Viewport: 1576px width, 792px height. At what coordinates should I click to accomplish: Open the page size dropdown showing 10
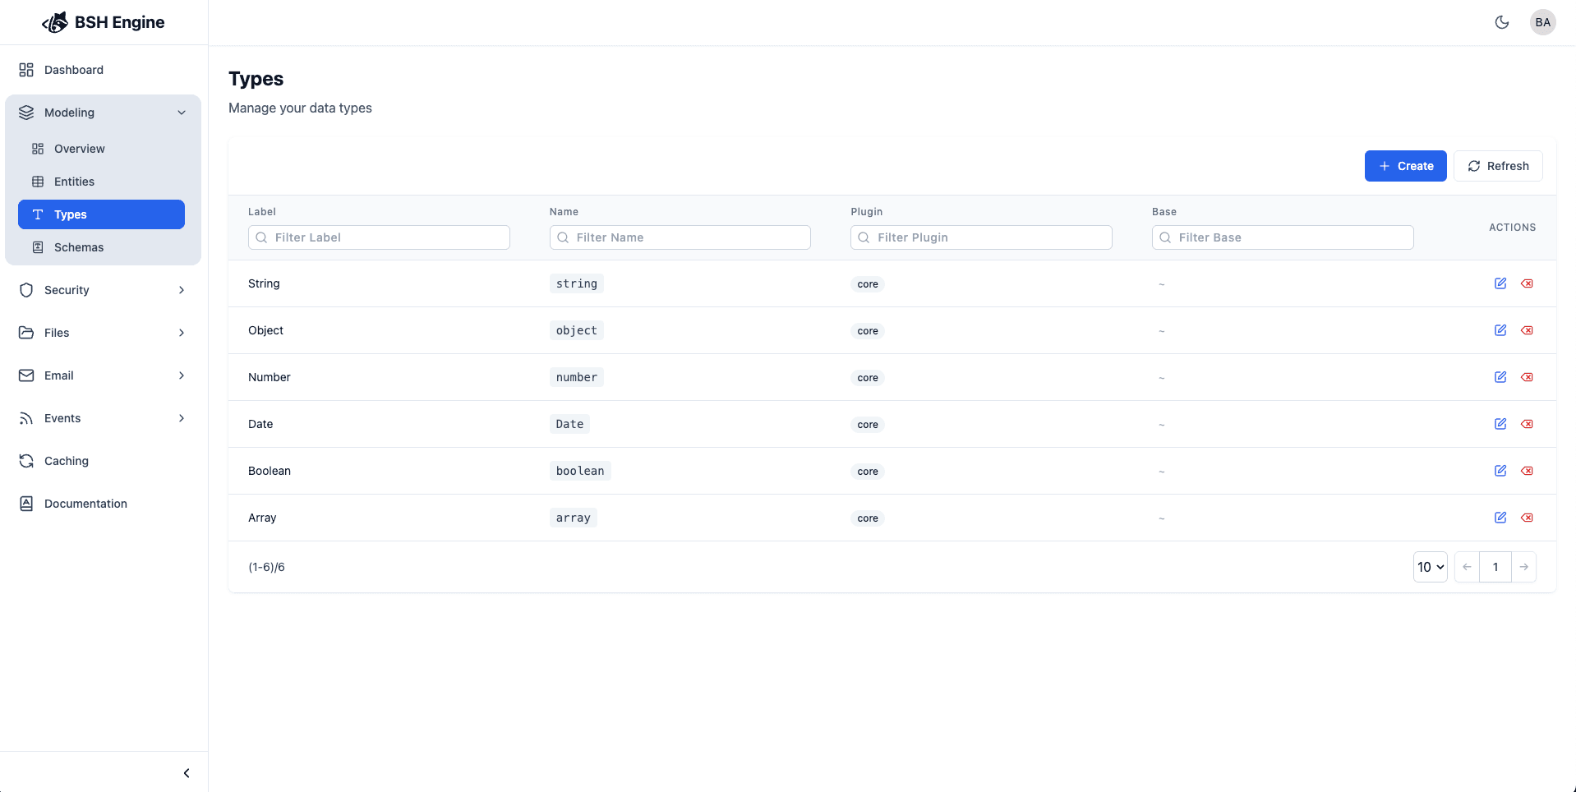1430,567
